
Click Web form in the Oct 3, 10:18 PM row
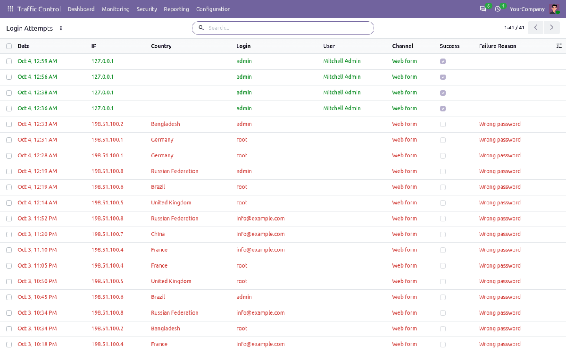pyautogui.click(x=405, y=344)
